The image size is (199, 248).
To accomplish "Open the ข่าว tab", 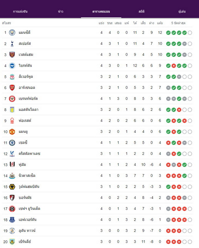I will point(61,11).
